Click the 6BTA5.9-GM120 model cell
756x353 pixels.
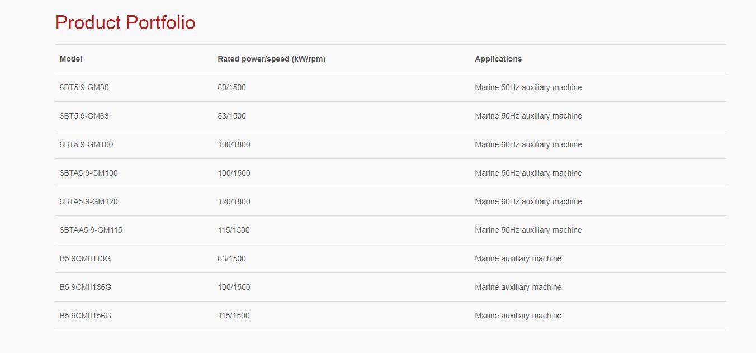pyautogui.click(x=88, y=201)
